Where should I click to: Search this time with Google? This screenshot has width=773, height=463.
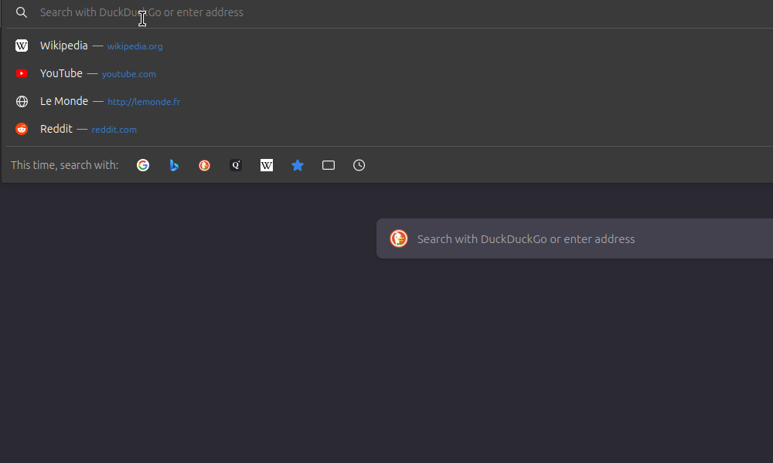pyautogui.click(x=143, y=165)
